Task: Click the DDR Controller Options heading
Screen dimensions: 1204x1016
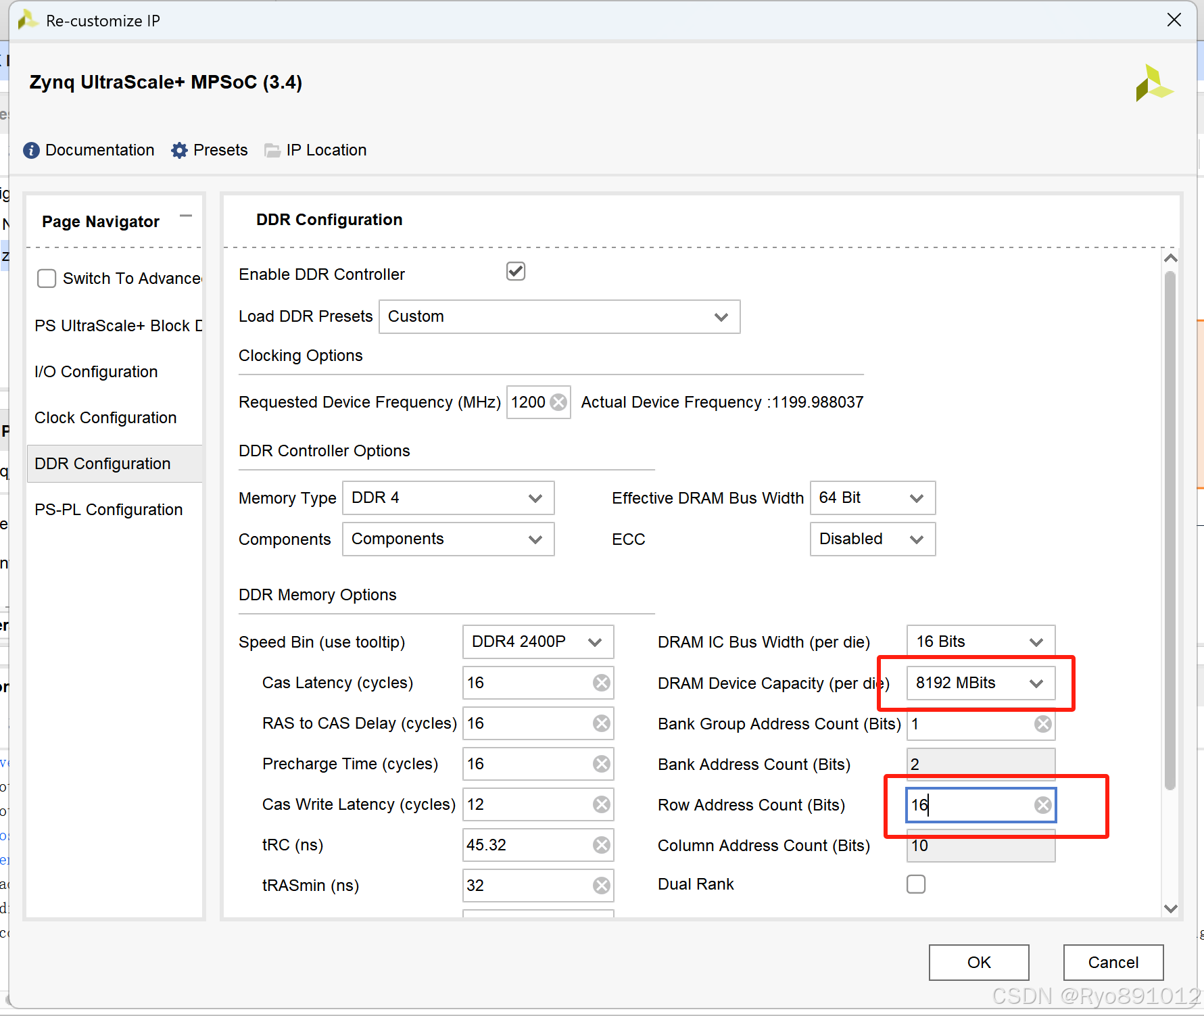Action: pos(324,451)
